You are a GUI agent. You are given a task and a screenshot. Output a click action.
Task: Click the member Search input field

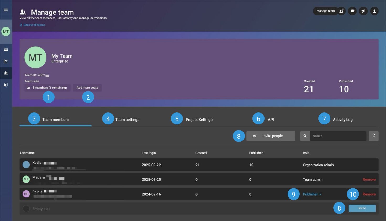pos(338,136)
